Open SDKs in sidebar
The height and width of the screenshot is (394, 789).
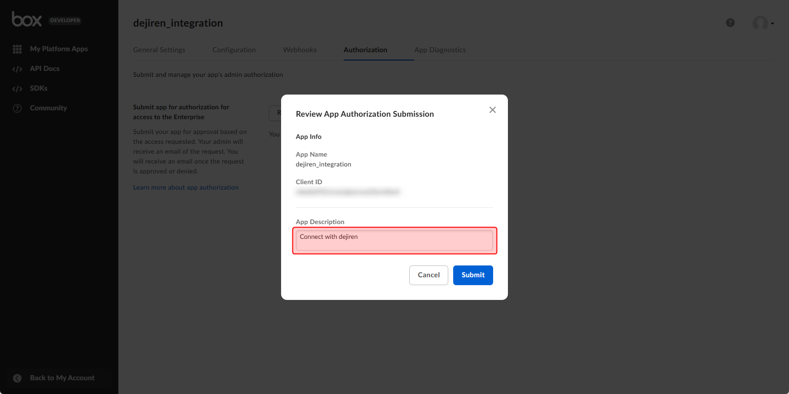coord(38,88)
